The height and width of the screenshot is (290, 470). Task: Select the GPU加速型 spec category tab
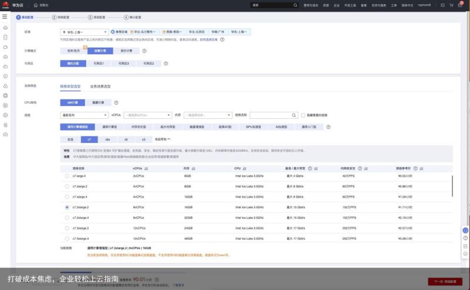coord(254,127)
